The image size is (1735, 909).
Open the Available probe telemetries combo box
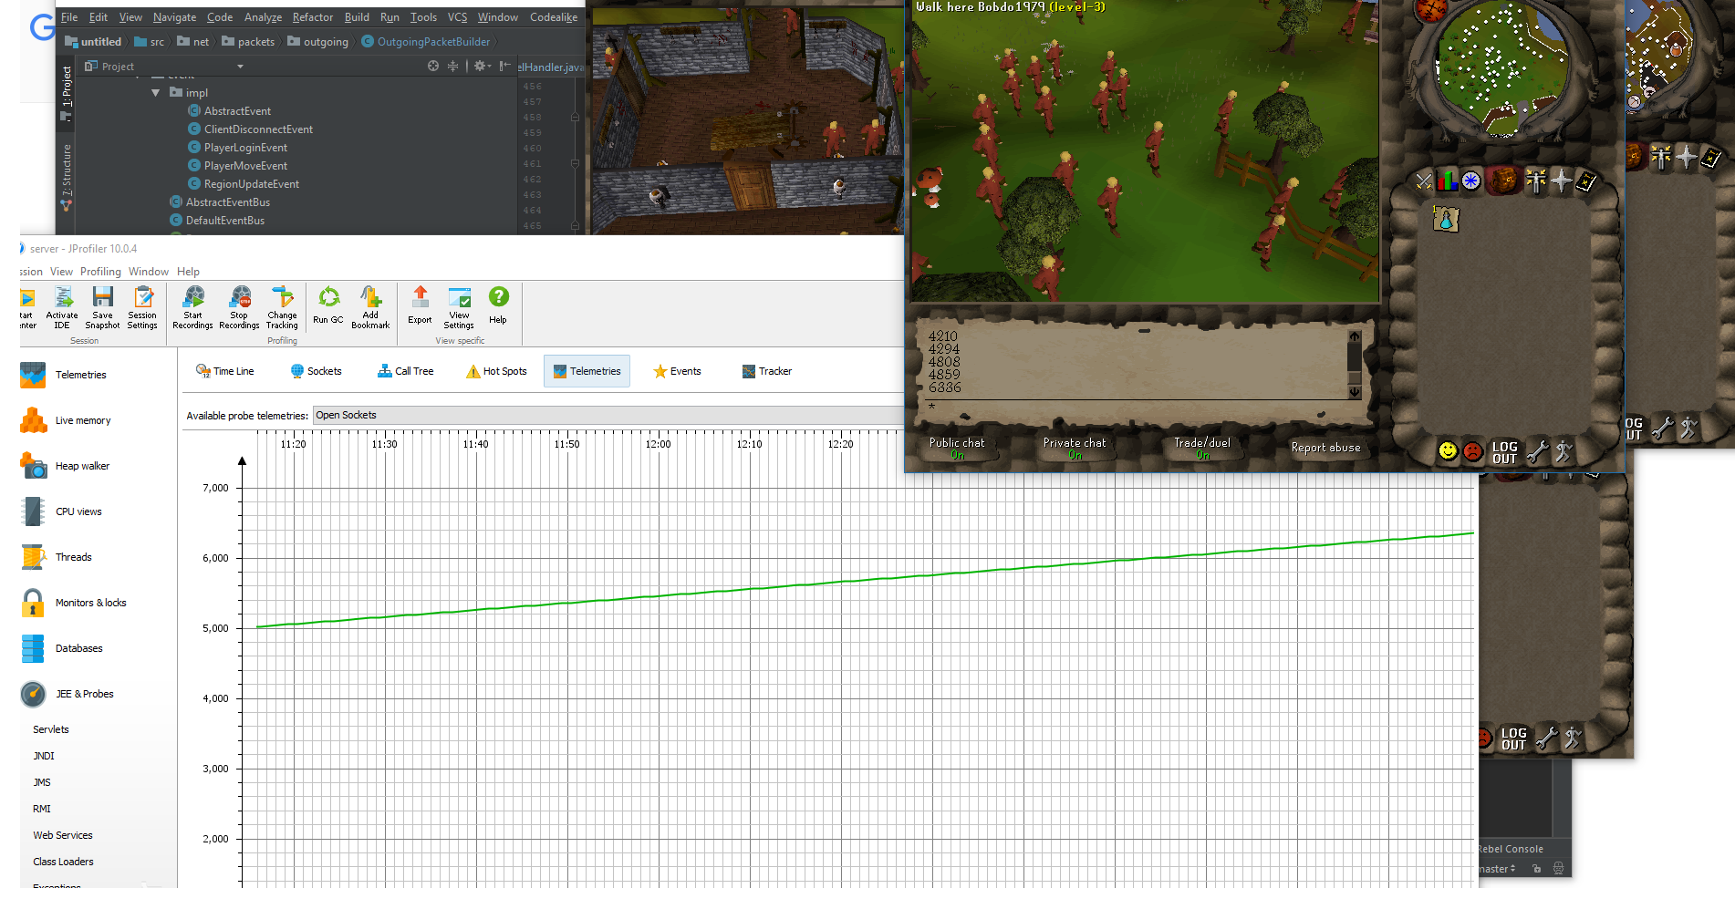[608, 415]
